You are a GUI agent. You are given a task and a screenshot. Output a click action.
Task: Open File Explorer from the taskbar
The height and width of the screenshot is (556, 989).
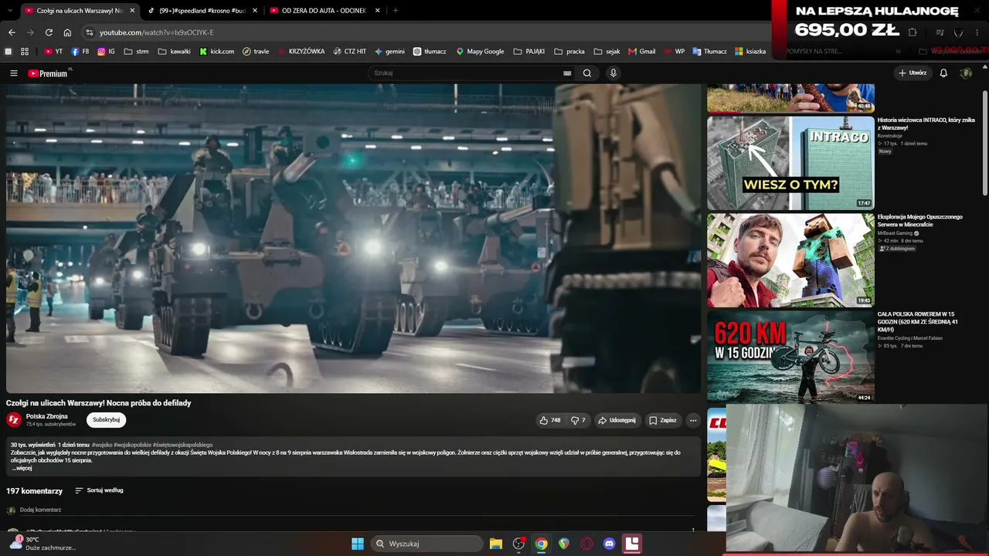point(496,544)
